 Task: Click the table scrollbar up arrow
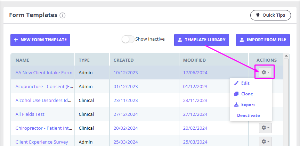(286, 56)
